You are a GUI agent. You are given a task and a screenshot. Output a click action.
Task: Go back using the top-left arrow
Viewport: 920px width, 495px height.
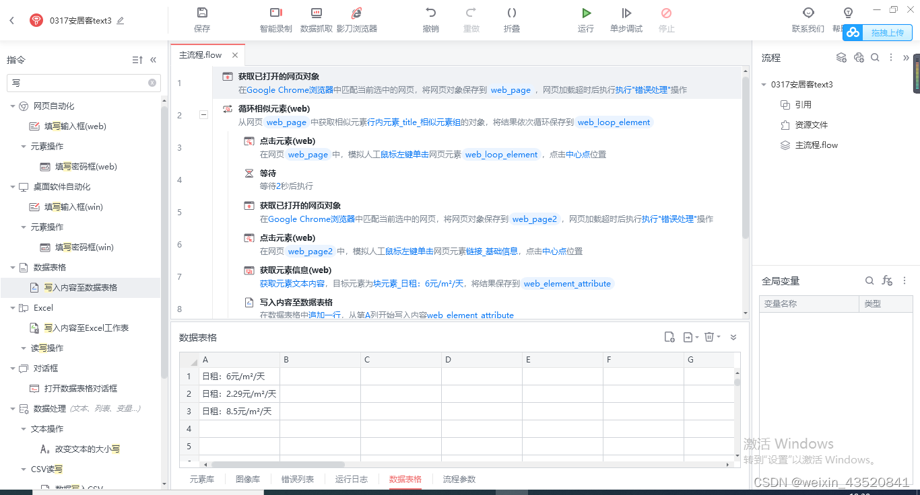point(12,21)
